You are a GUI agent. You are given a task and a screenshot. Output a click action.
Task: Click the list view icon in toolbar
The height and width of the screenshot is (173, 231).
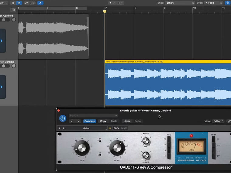pos(18,3)
